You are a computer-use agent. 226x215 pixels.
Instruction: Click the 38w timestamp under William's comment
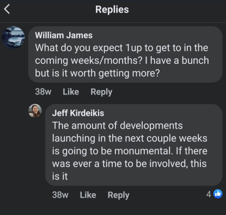[43, 92]
